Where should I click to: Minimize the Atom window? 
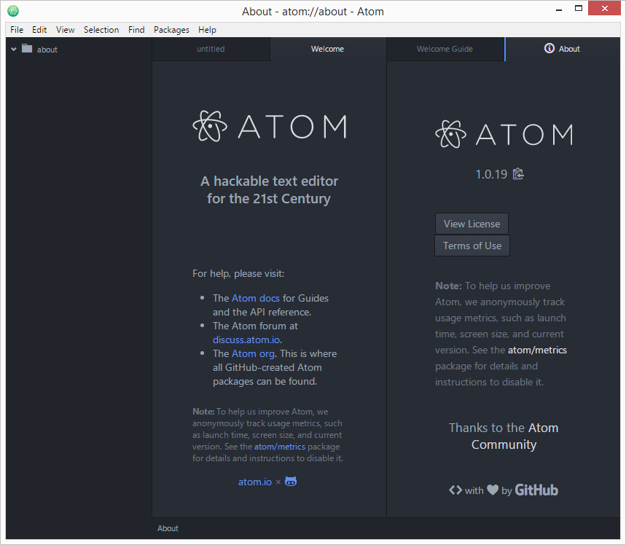[x=559, y=9]
